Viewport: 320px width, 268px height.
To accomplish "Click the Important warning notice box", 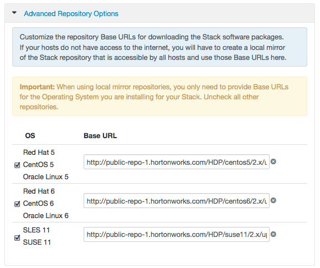I will point(159,97).
